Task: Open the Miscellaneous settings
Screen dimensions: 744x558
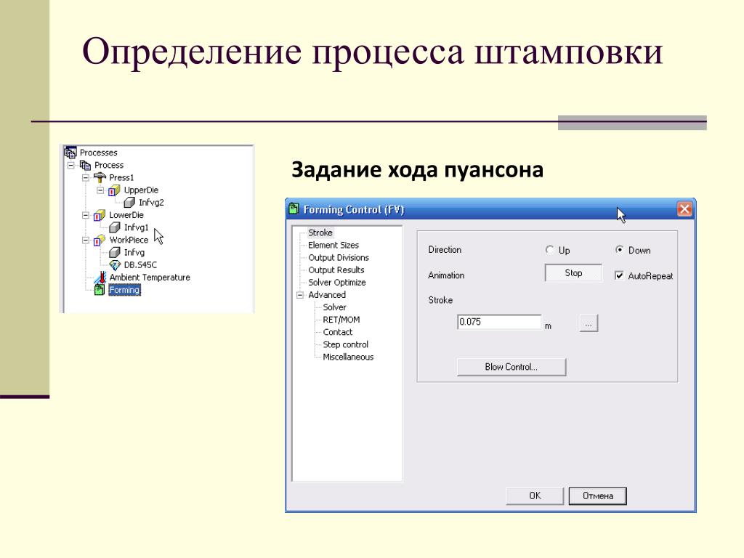Action: (348, 357)
